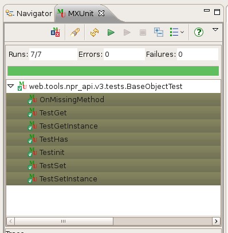Click the flashlight search icon in toolbar
The height and width of the screenshot is (233, 228).
(x=75, y=32)
